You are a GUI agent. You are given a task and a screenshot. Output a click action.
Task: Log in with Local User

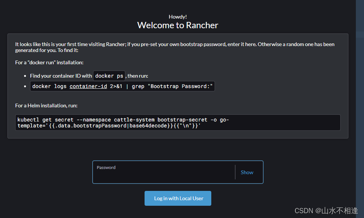pyautogui.click(x=178, y=198)
